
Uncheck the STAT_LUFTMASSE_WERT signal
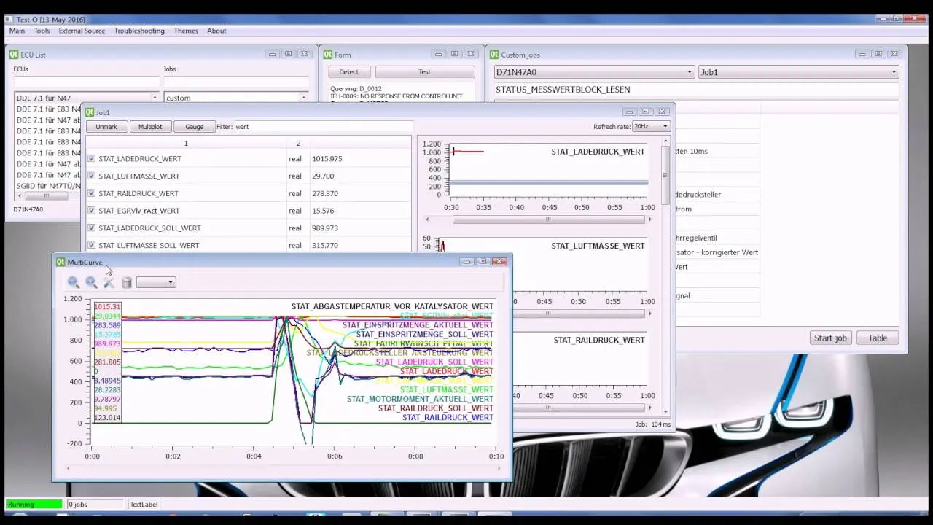[x=91, y=176]
